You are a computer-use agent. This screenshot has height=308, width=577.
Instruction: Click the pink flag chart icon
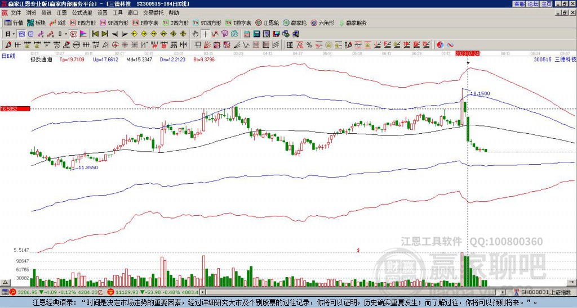(83, 34)
